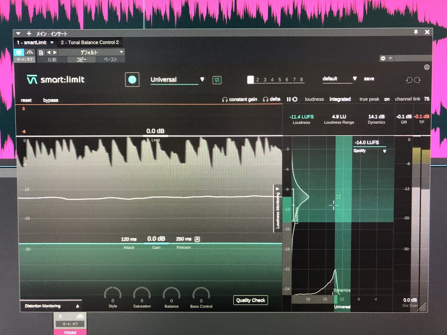
Task: Add an insert with the plus icon
Action: (29, 33)
